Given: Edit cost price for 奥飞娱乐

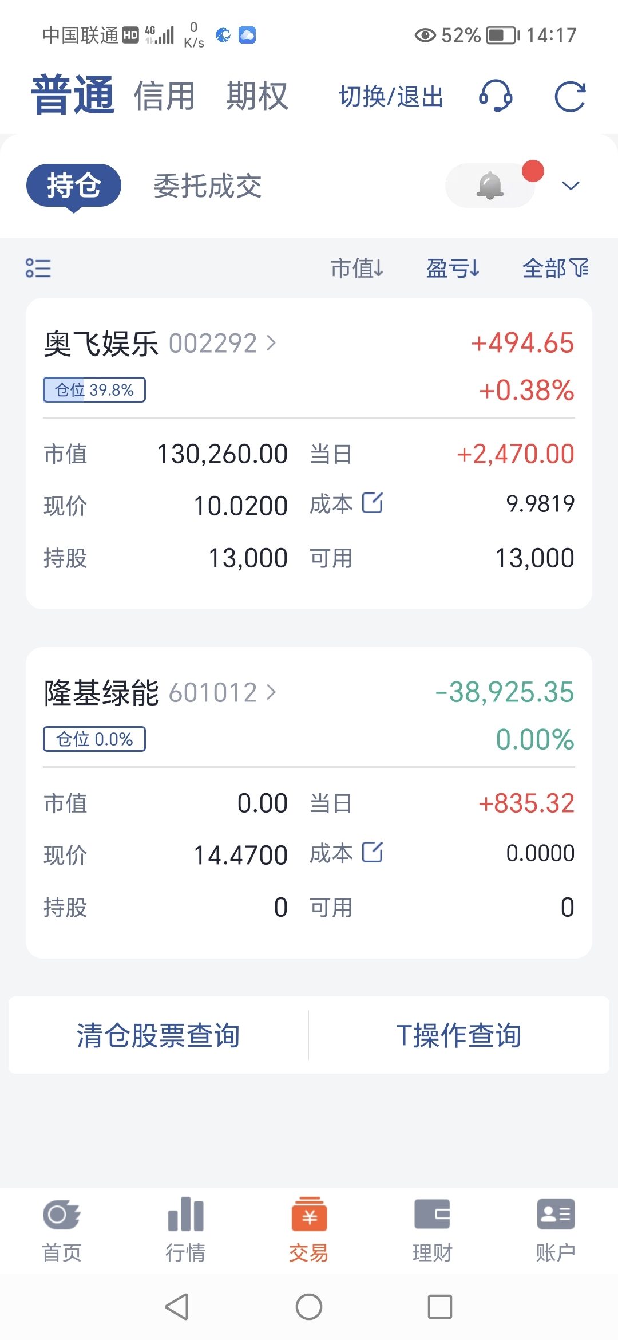Looking at the screenshot, I should 373,503.
